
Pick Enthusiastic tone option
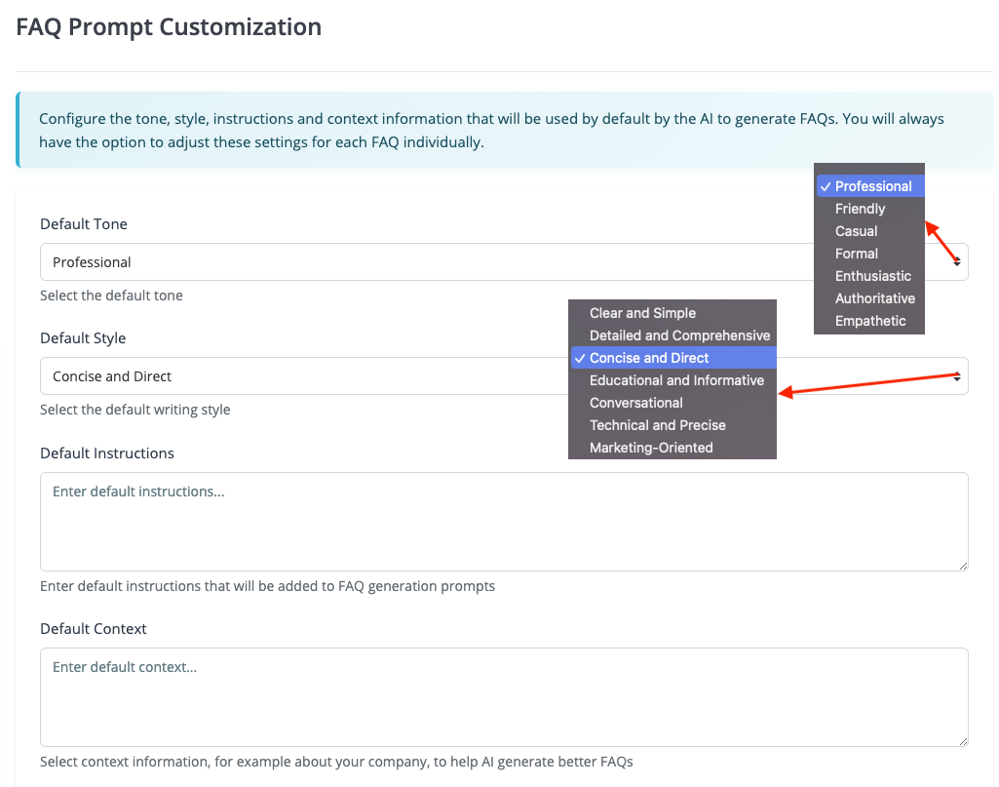point(872,276)
